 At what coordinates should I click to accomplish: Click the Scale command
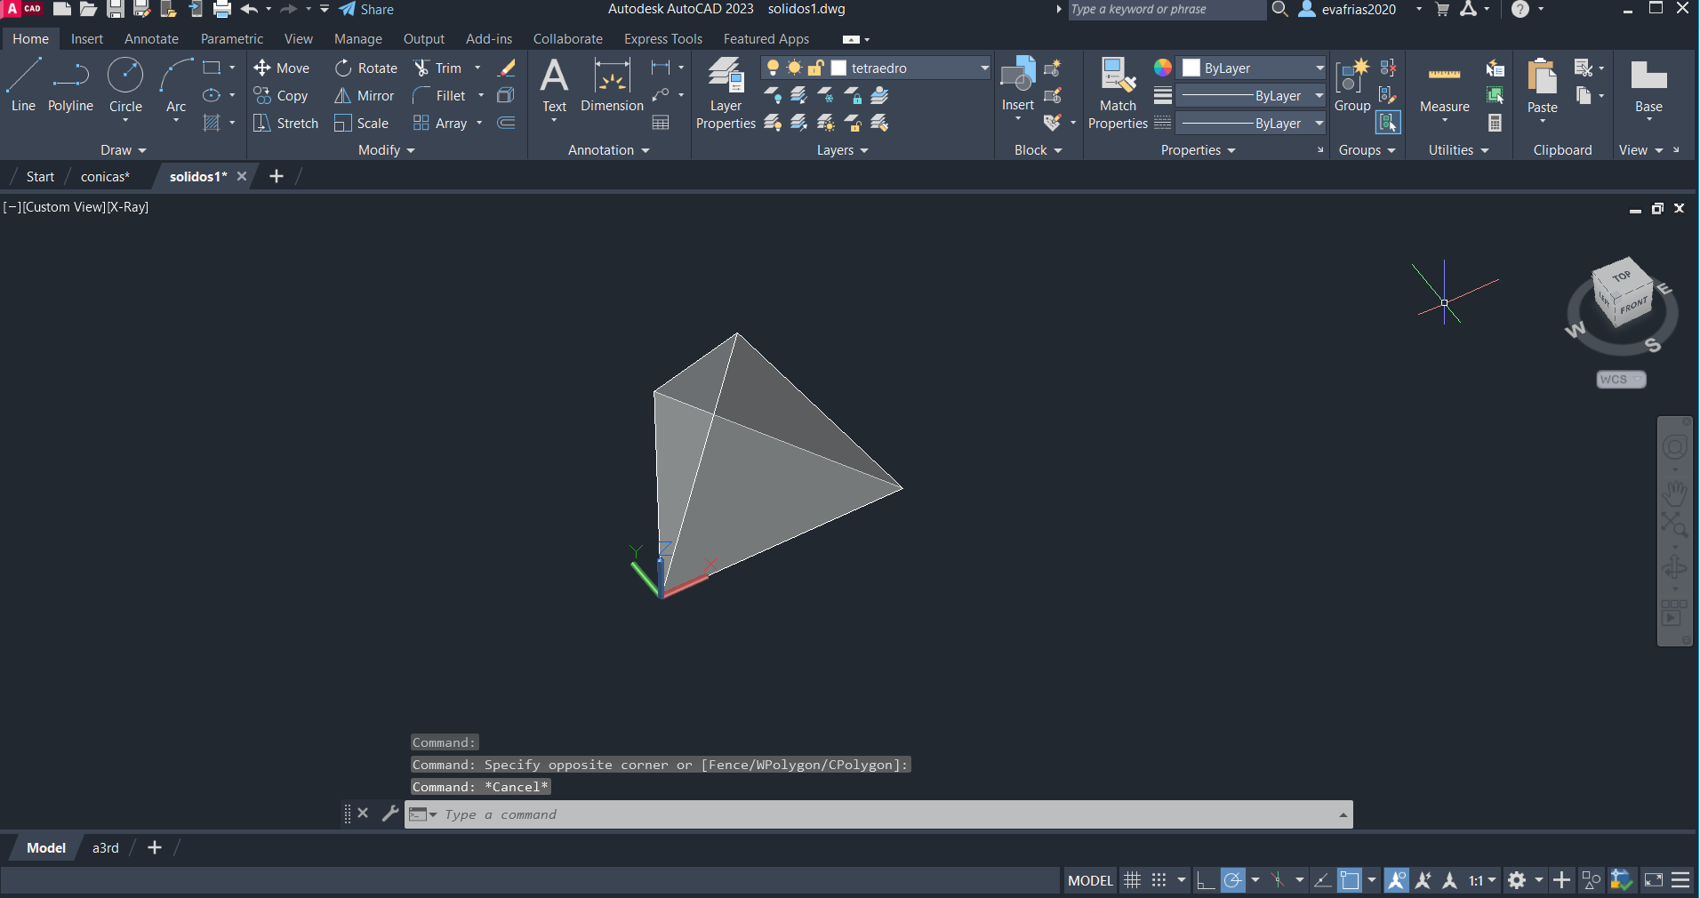362,124
